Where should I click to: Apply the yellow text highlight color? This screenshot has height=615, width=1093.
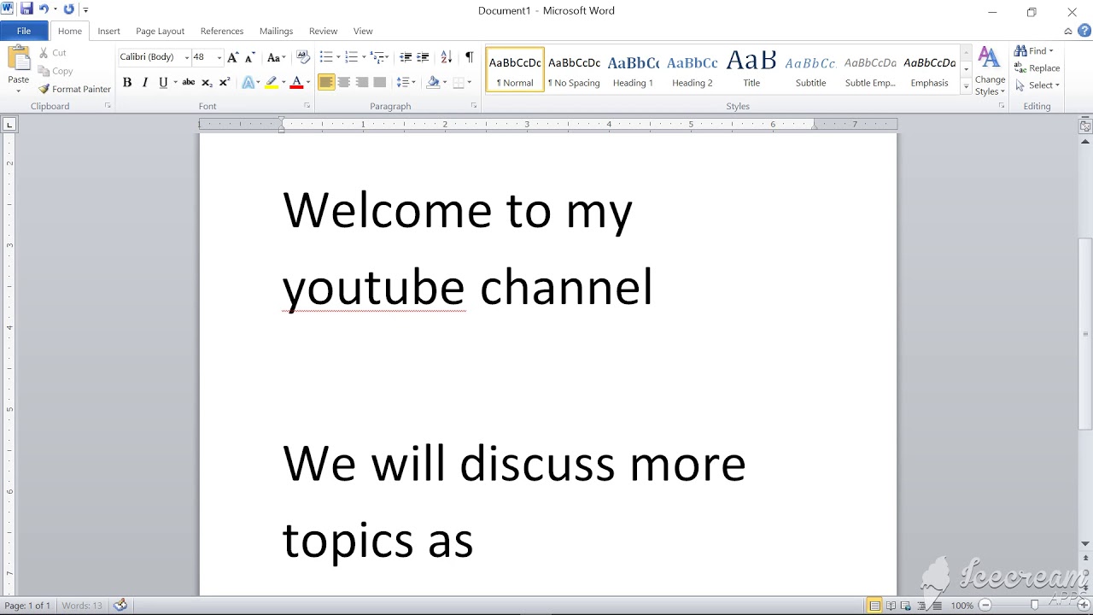tap(271, 83)
